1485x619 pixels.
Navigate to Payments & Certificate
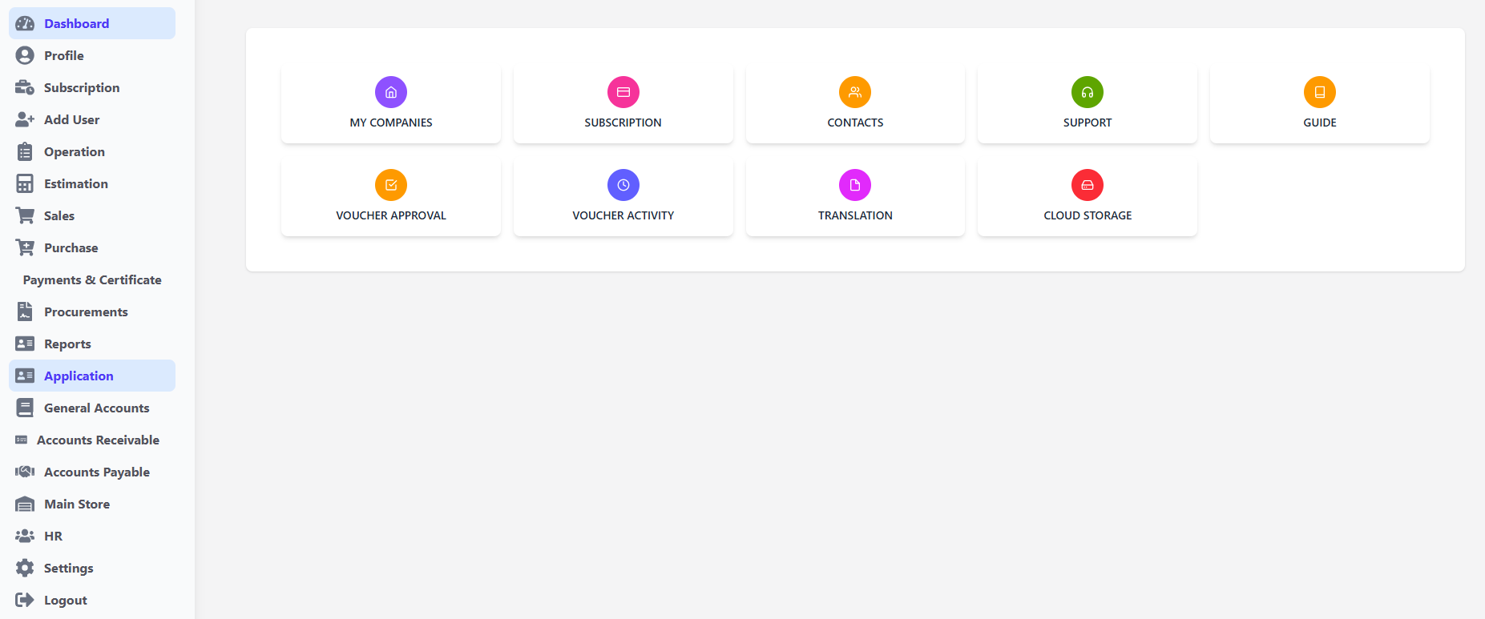tap(92, 279)
